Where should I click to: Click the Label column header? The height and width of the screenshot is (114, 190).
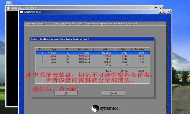pos(104,49)
